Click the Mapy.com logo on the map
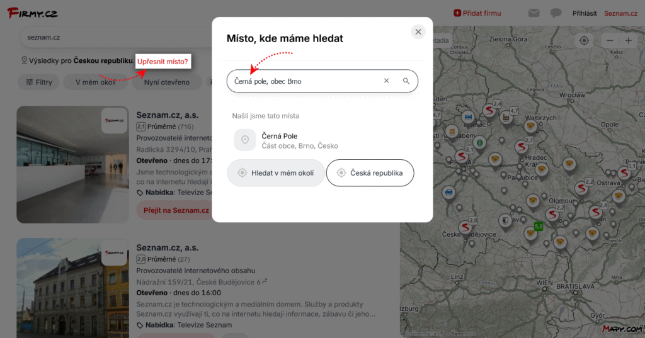The width and height of the screenshot is (645, 338). click(x=622, y=329)
